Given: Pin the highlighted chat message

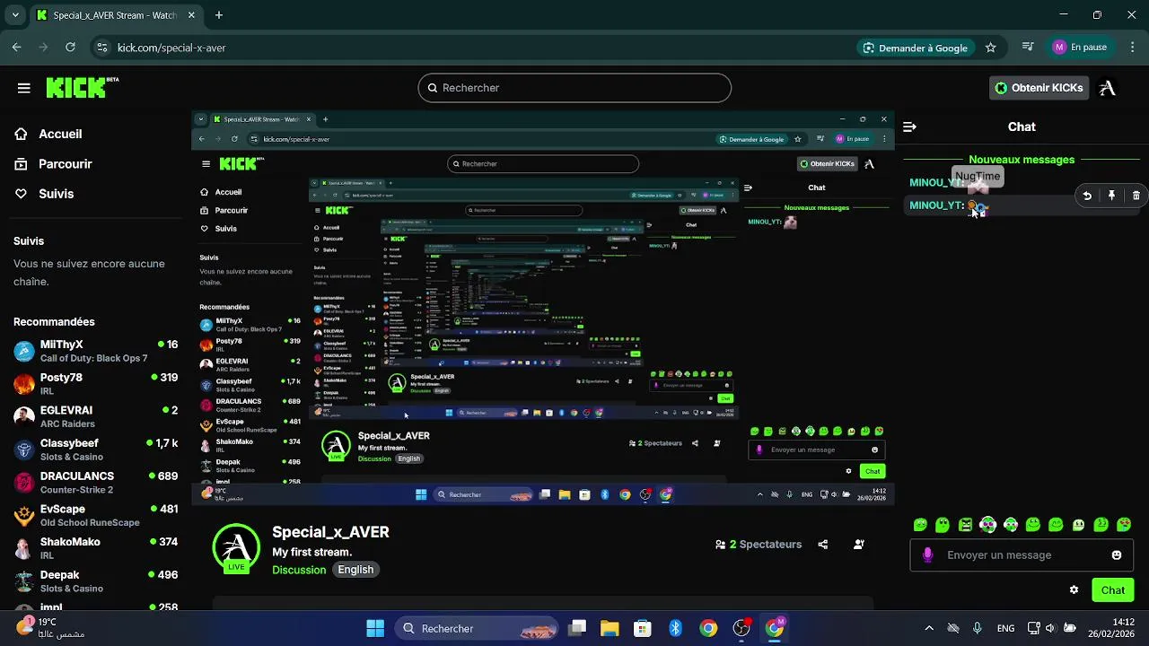Looking at the screenshot, I should tap(1111, 196).
